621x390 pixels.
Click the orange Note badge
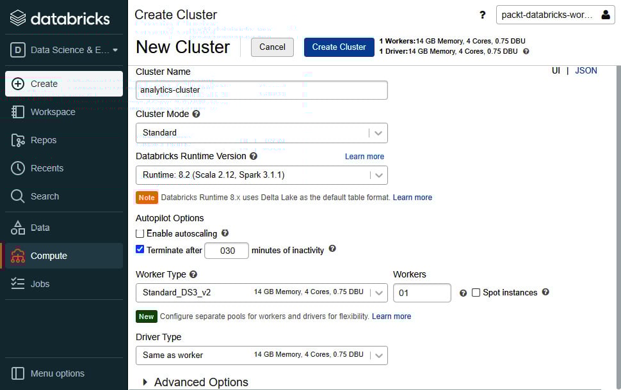[x=147, y=198]
